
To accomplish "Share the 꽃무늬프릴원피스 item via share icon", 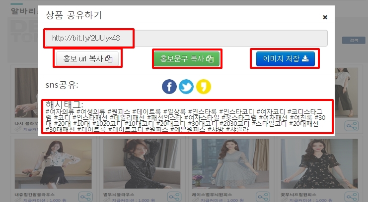I will [352, 197].
